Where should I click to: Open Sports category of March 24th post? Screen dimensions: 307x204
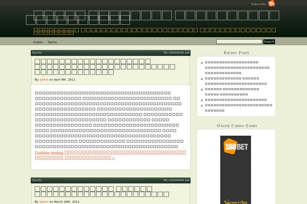tap(37, 180)
